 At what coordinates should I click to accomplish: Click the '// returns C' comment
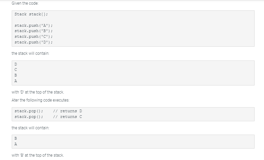tap(68, 117)
